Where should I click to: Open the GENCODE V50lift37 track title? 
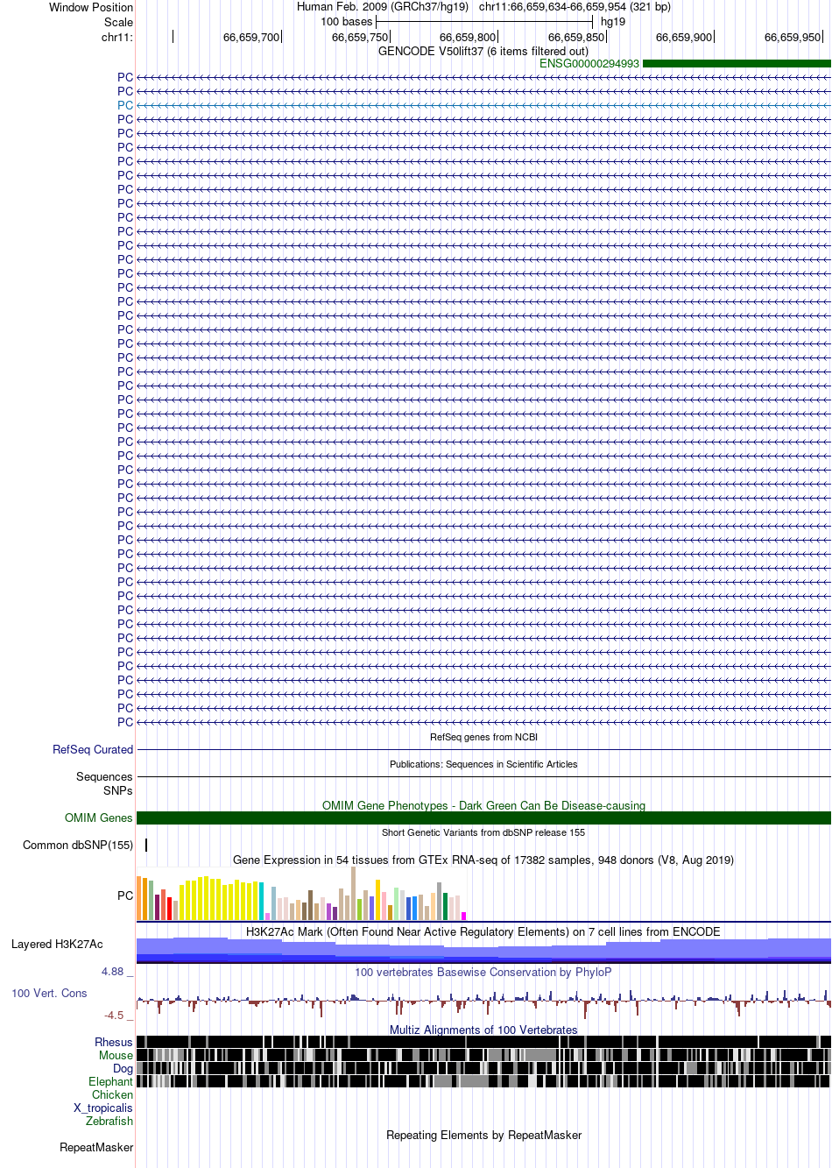[483, 51]
